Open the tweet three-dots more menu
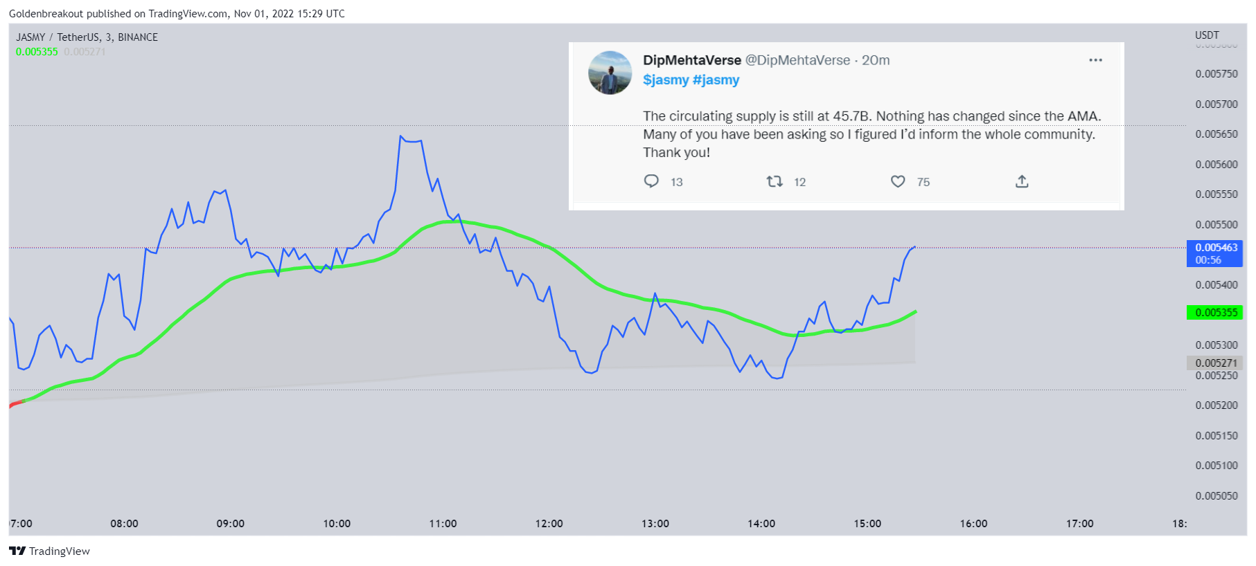Viewport: 1256px width, 566px height. (1095, 60)
